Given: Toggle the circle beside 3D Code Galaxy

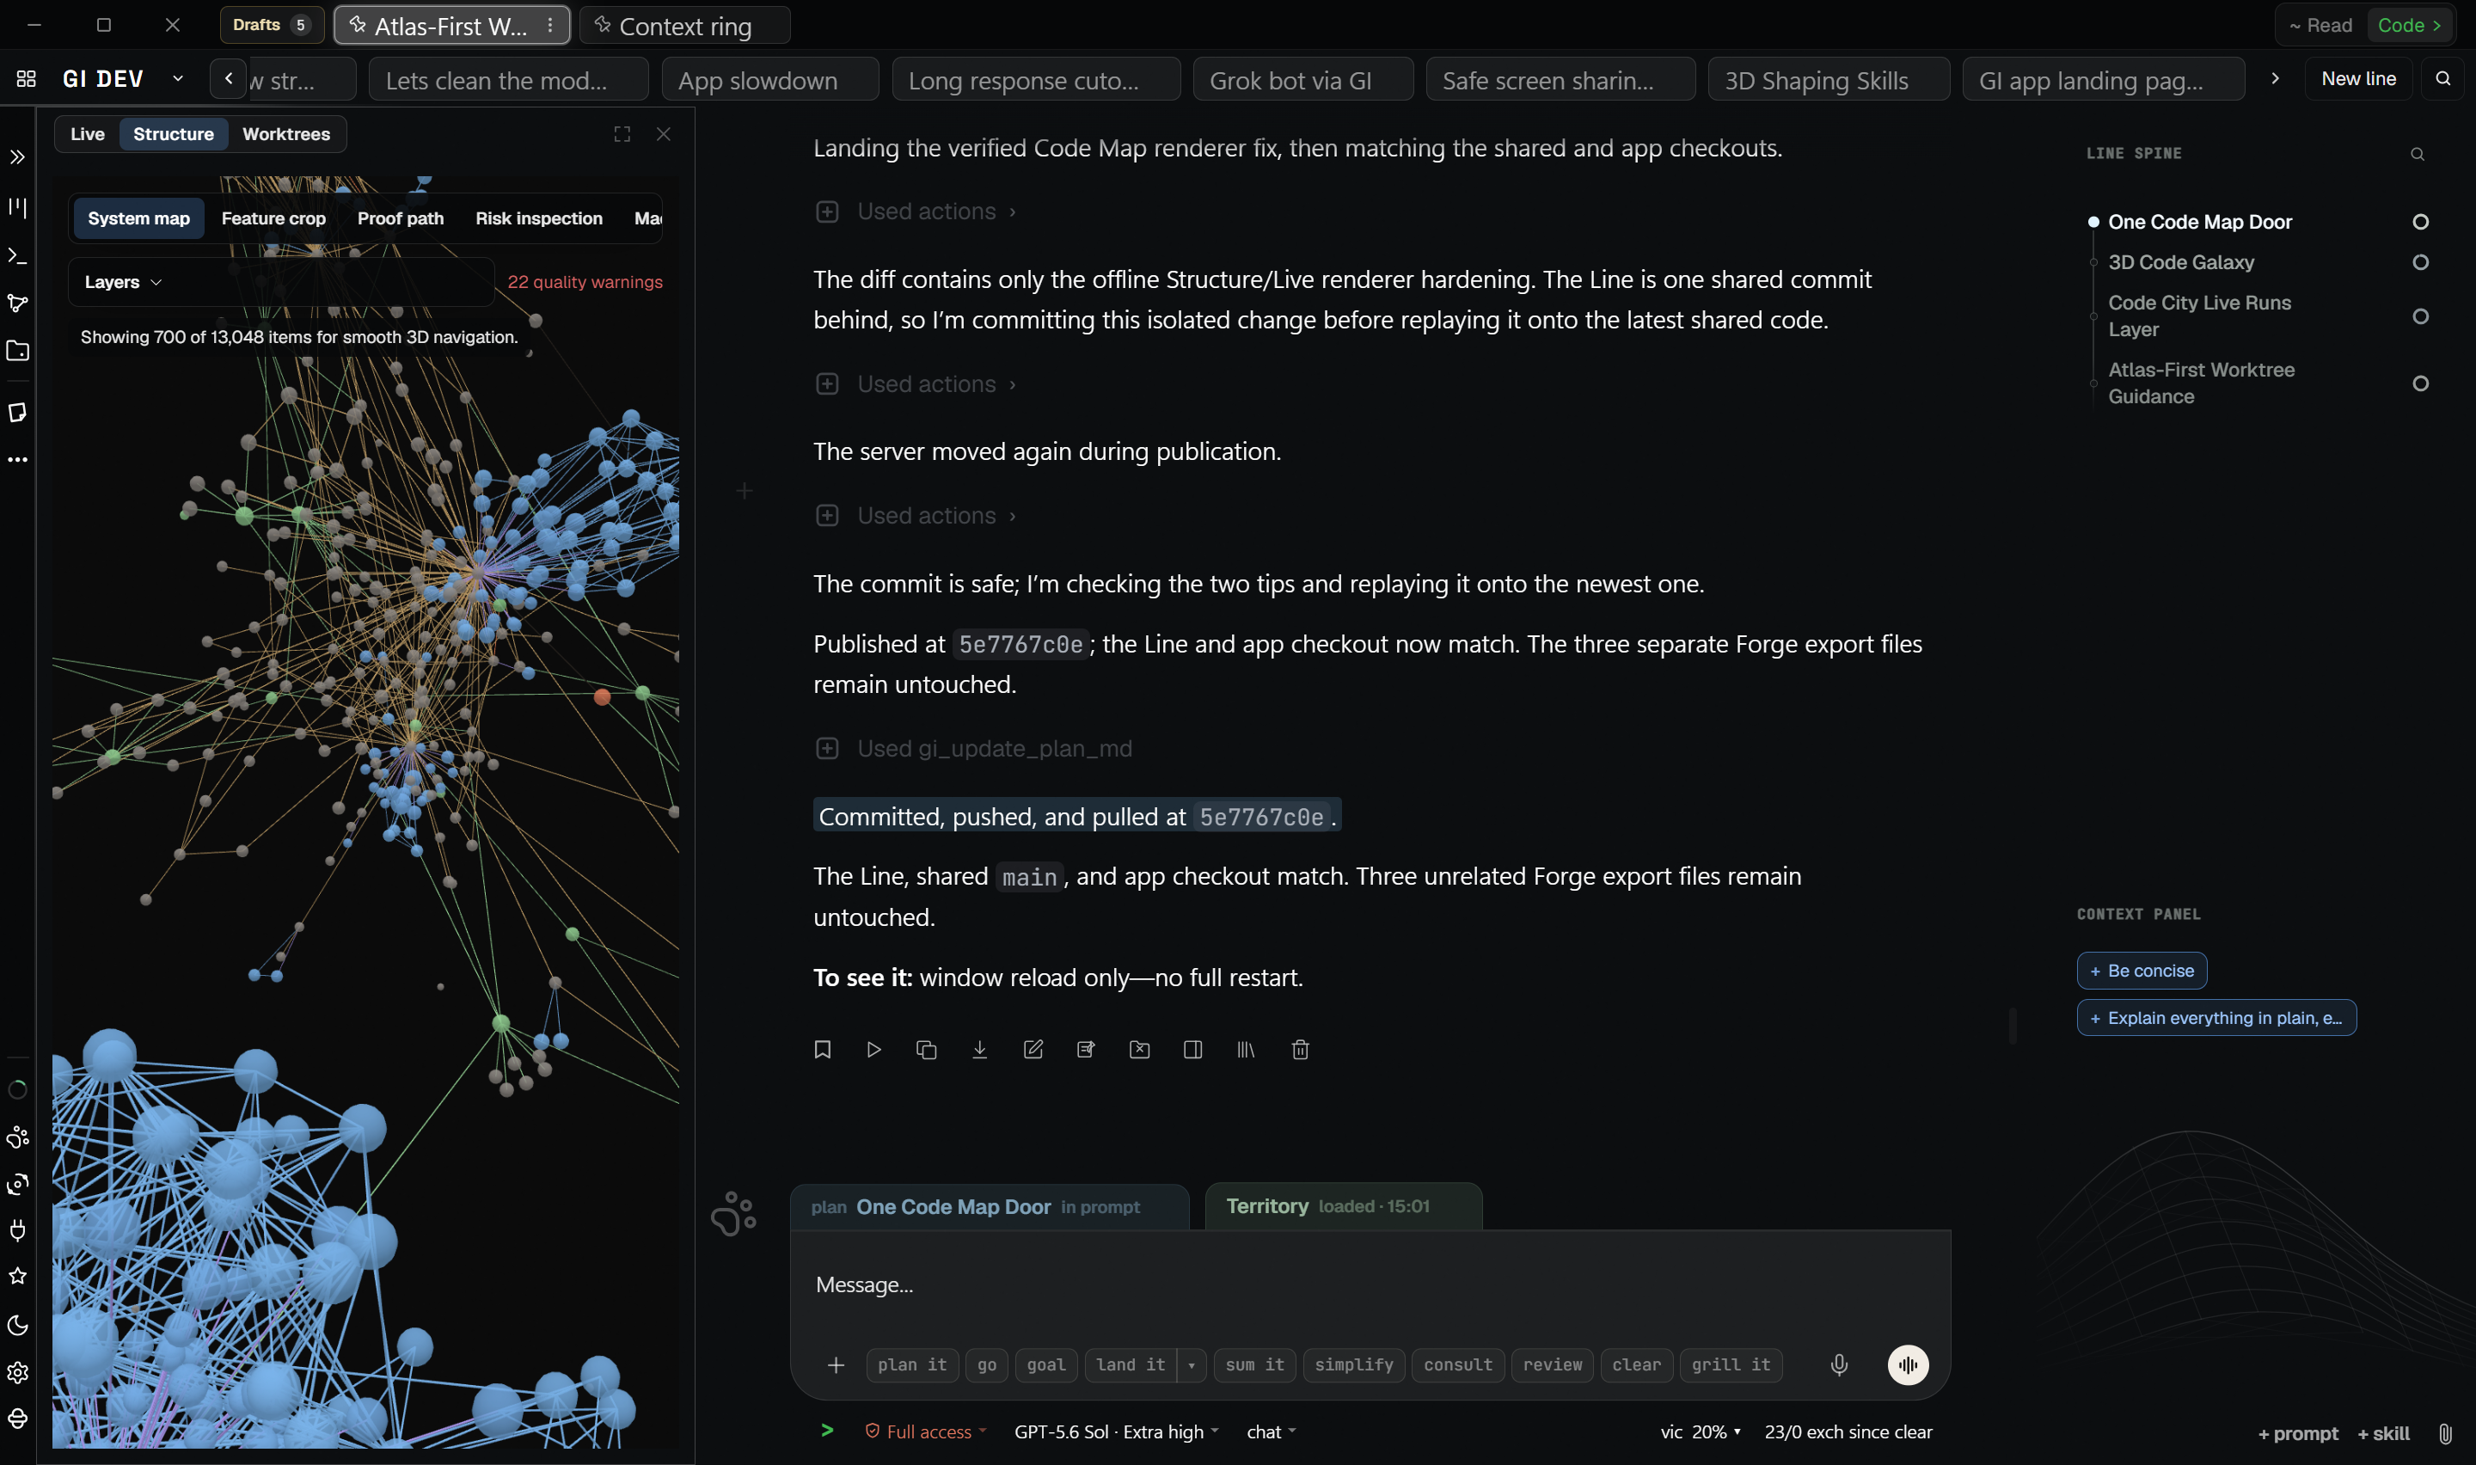Looking at the screenshot, I should (x=2420, y=262).
